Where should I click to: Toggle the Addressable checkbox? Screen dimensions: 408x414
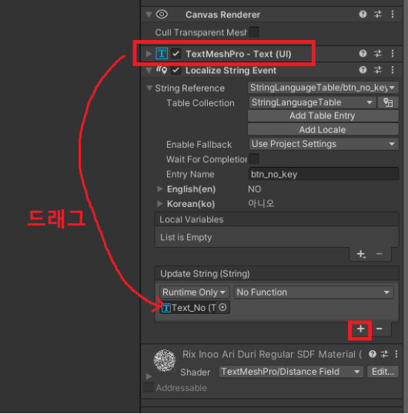coord(149,388)
